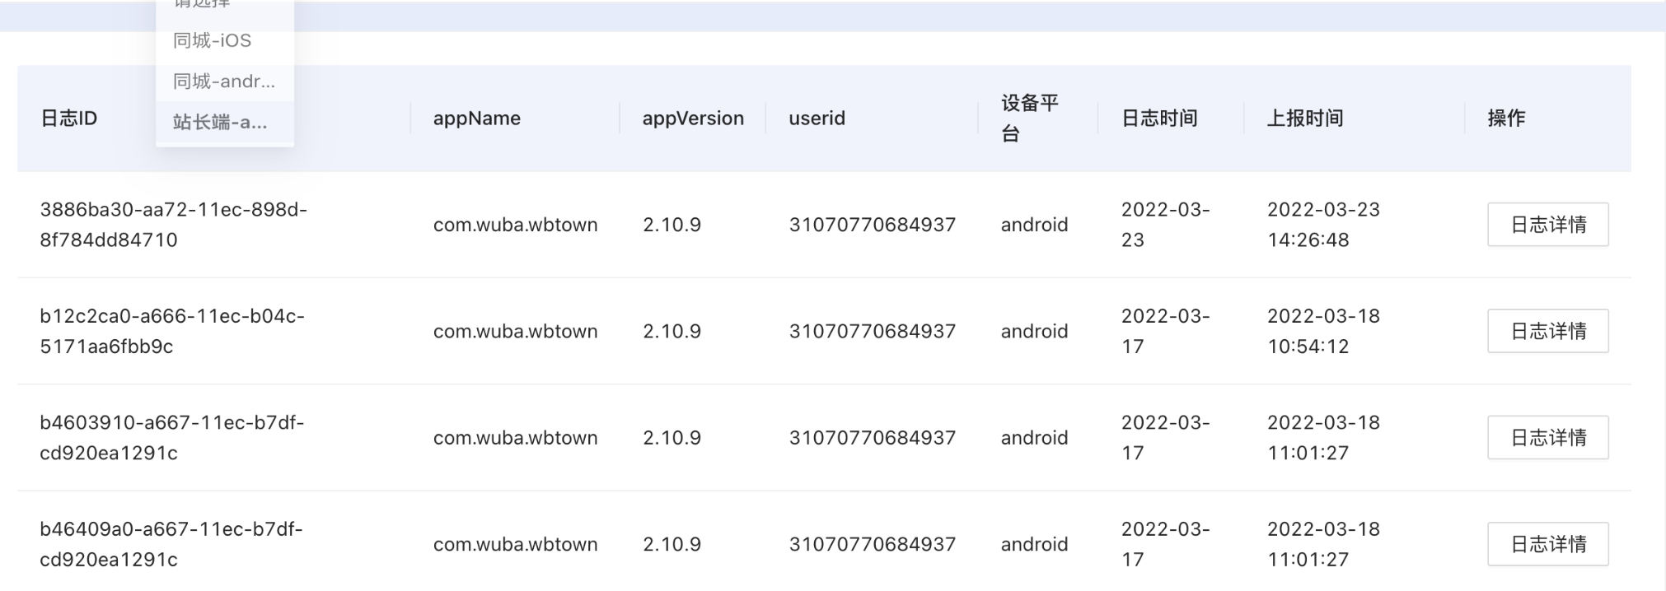Select com.wuba.wbtown in the b46409a0 row
This screenshot has height=591, width=1666.
[x=516, y=544]
